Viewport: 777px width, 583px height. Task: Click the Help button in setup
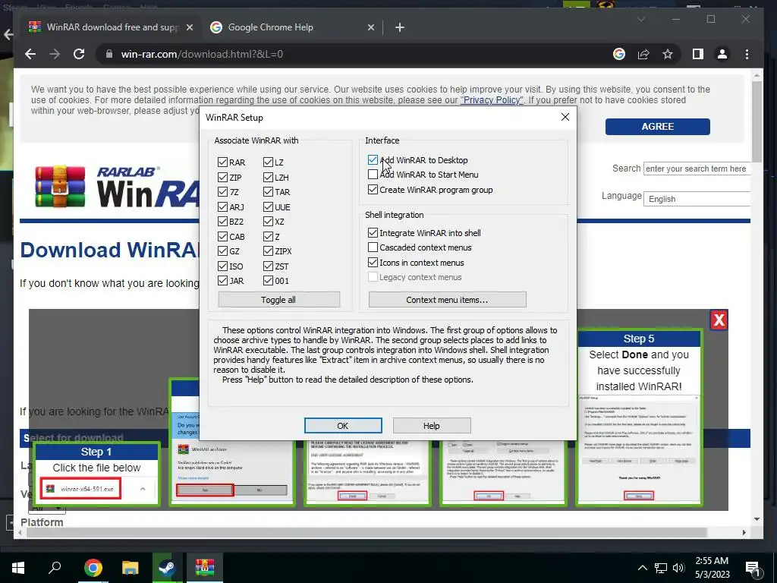(x=432, y=425)
